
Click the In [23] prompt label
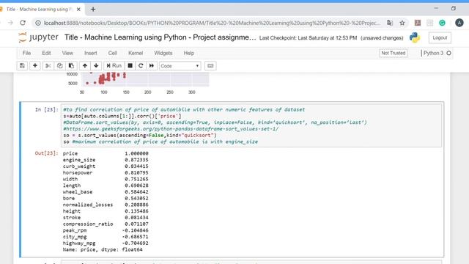click(46, 109)
